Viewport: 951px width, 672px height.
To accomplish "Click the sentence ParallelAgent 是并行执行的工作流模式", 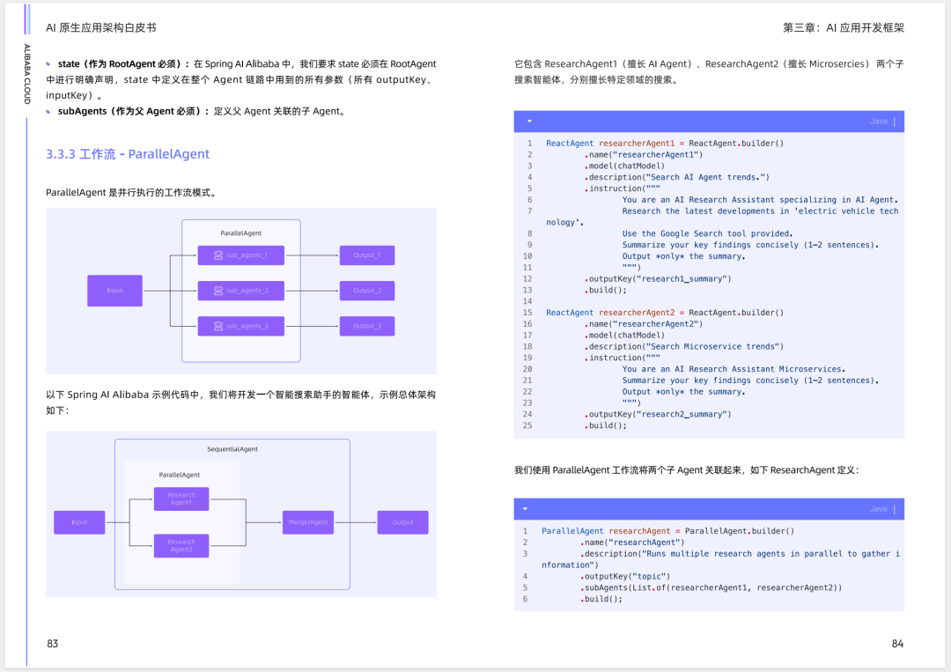I will pos(131,193).
